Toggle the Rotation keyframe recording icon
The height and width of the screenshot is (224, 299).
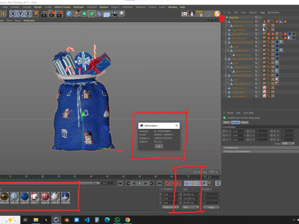coord(198,184)
